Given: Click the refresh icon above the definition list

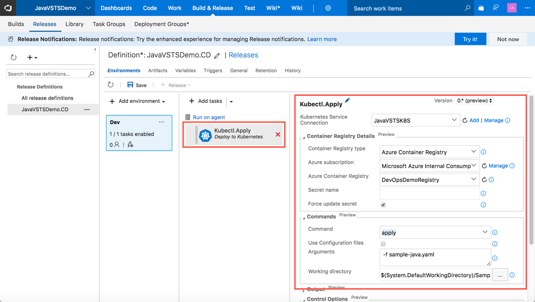Looking at the screenshot, I should click(14, 57).
